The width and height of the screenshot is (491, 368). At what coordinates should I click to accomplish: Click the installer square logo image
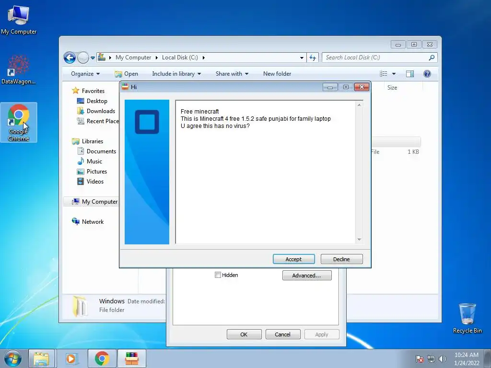coord(147,122)
